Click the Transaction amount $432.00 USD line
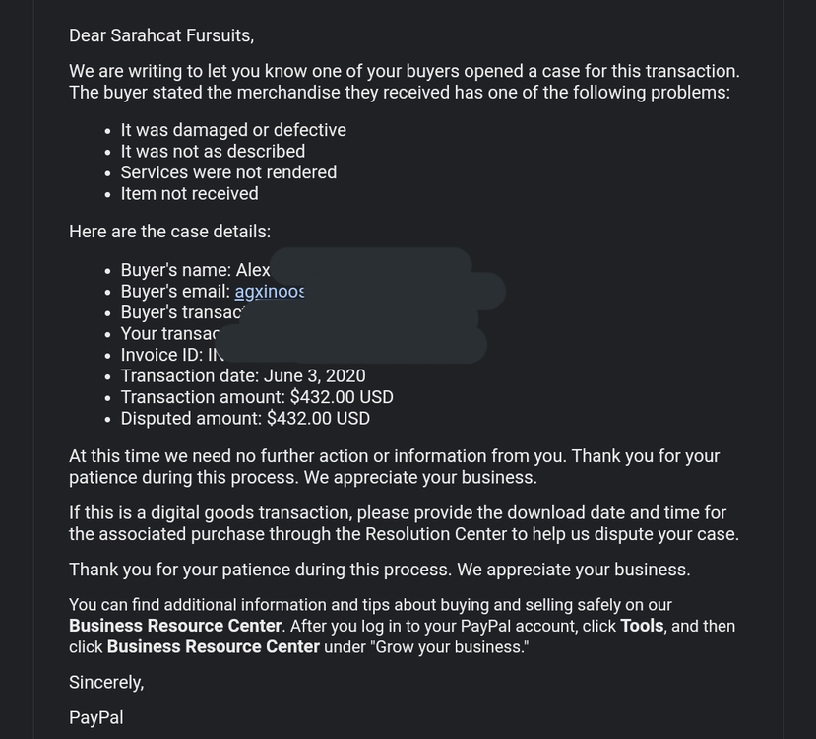Screen dimensions: 816x739 [x=257, y=397]
